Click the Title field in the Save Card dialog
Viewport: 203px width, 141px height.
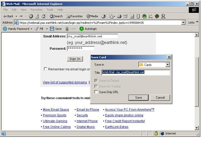point(136,72)
